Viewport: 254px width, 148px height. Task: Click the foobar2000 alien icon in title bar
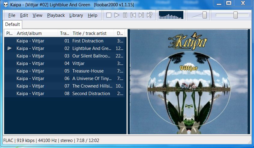pyautogui.click(x=6, y=5)
